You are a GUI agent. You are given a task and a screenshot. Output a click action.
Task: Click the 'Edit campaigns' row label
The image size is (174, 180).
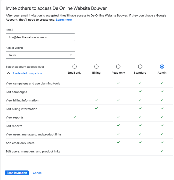[x=16, y=92]
